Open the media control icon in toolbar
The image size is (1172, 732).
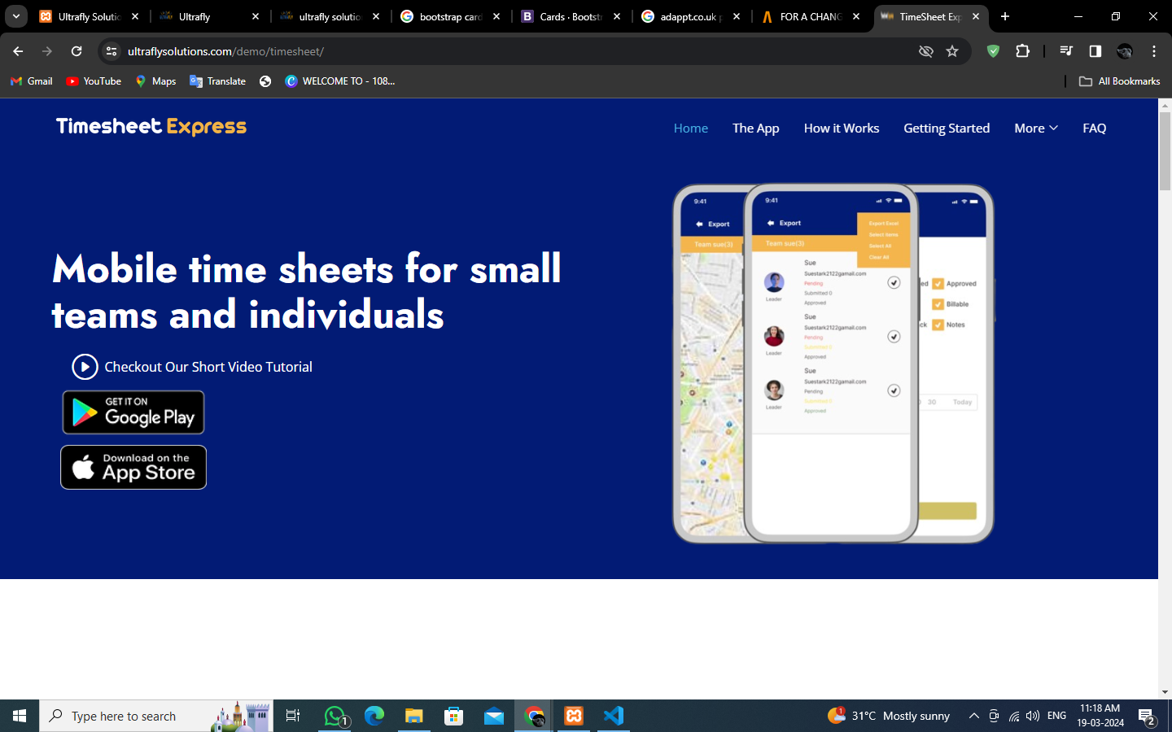pyautogui.click(x=1066, y=51)
